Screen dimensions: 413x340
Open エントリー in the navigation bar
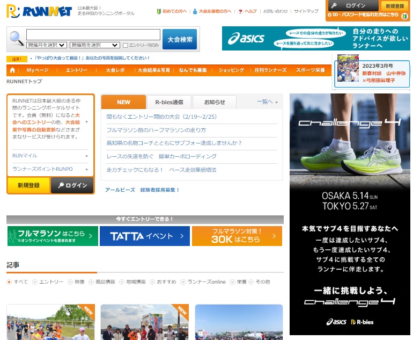pyautogui.click(x=76, y=70)
